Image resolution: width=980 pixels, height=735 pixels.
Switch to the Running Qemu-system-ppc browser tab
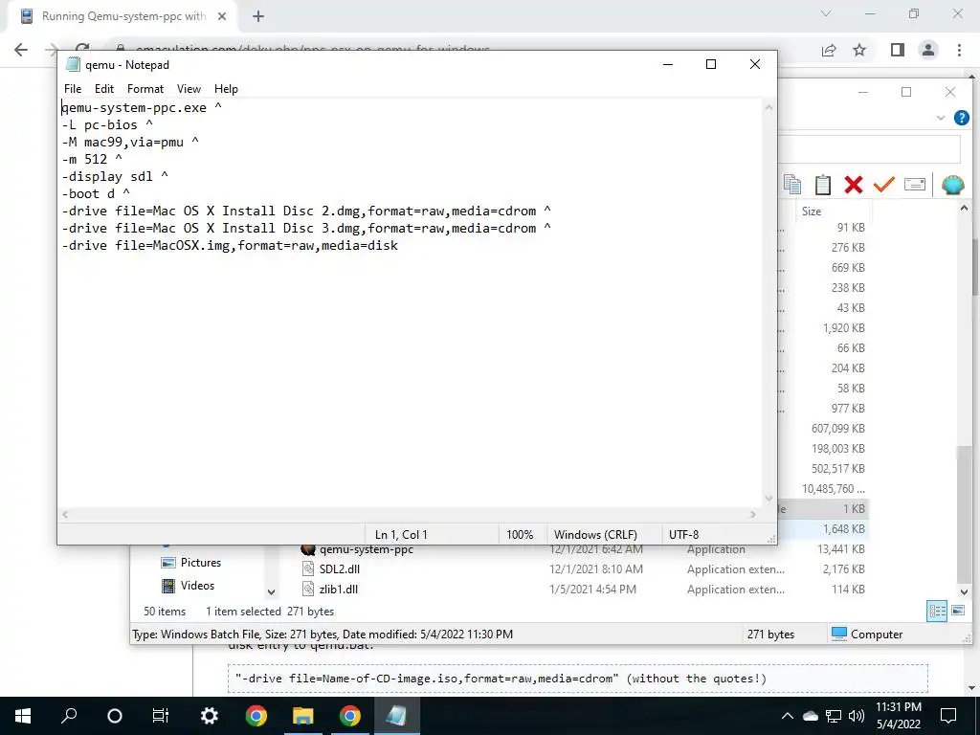123,16
